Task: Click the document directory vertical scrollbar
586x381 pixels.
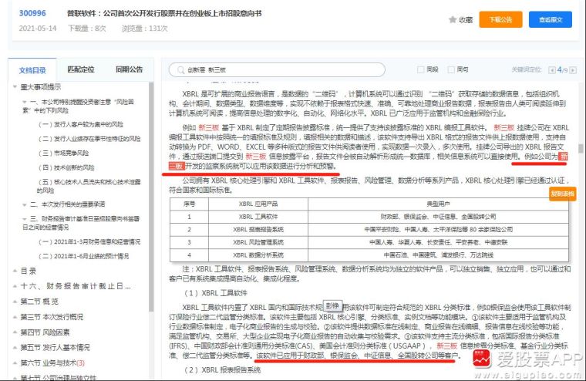Action: (151, 197)
